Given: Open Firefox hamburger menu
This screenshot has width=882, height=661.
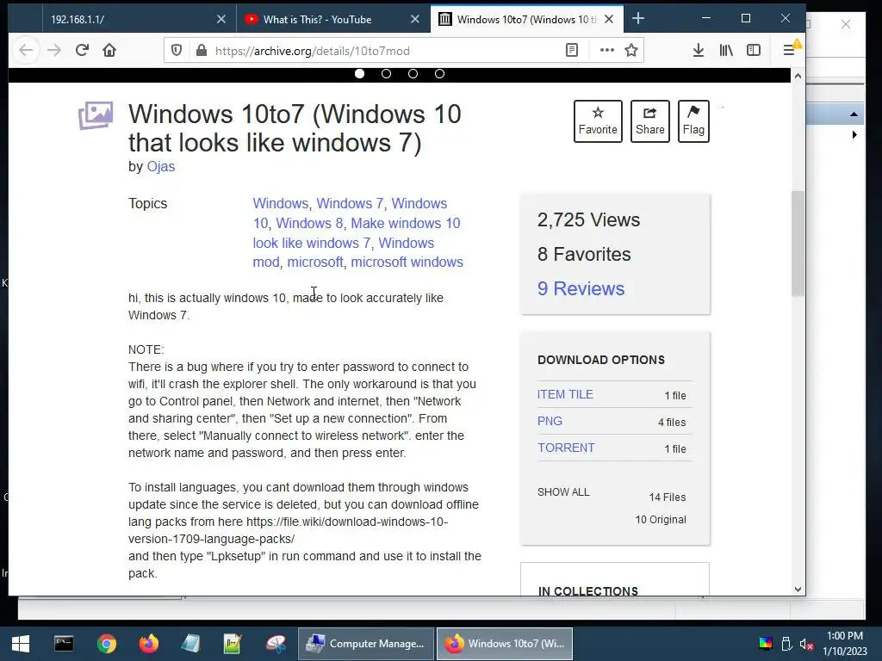Looking at the screenshot, I should pos(789,51).
